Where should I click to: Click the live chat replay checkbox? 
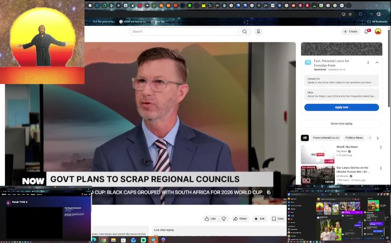click(x=156, y=236)
